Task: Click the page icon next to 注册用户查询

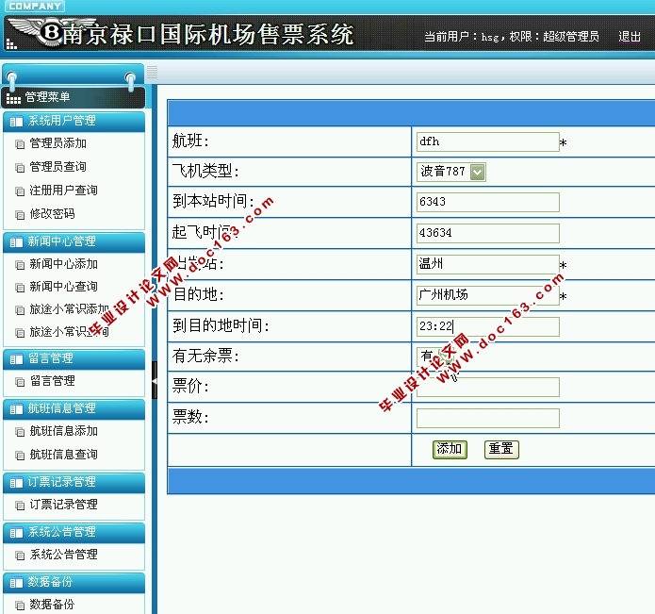Action: (x=20, y=191)
